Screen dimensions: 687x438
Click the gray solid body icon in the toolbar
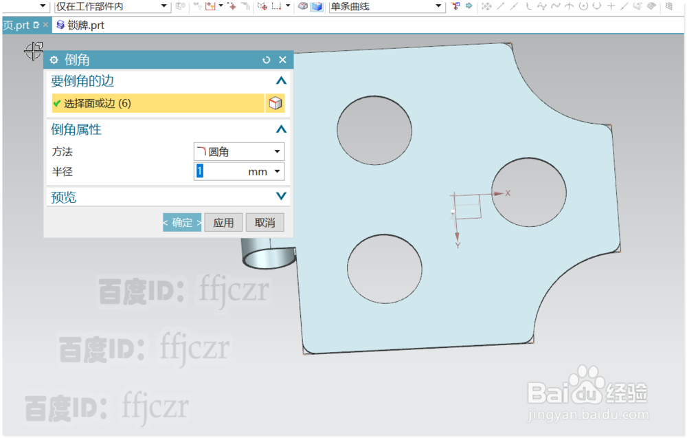point(303,6)
